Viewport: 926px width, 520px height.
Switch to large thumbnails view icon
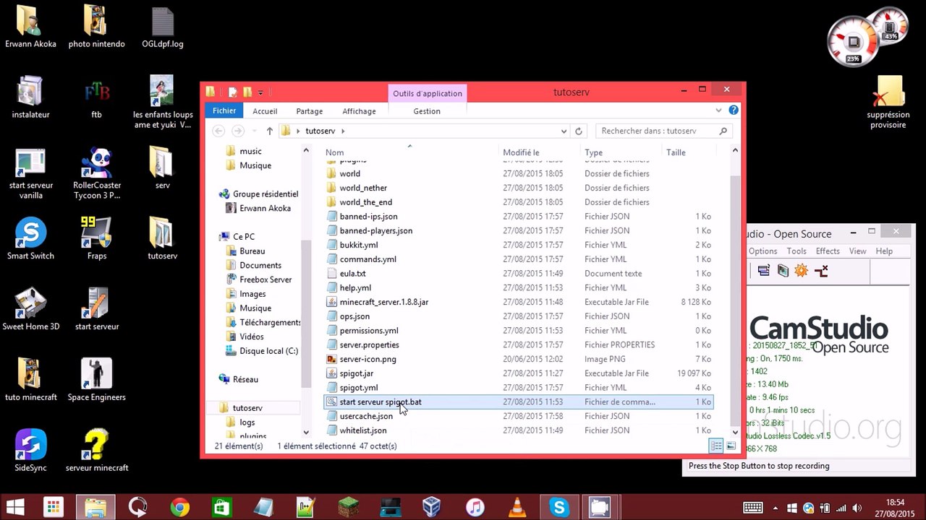click(x=731, y=446)
